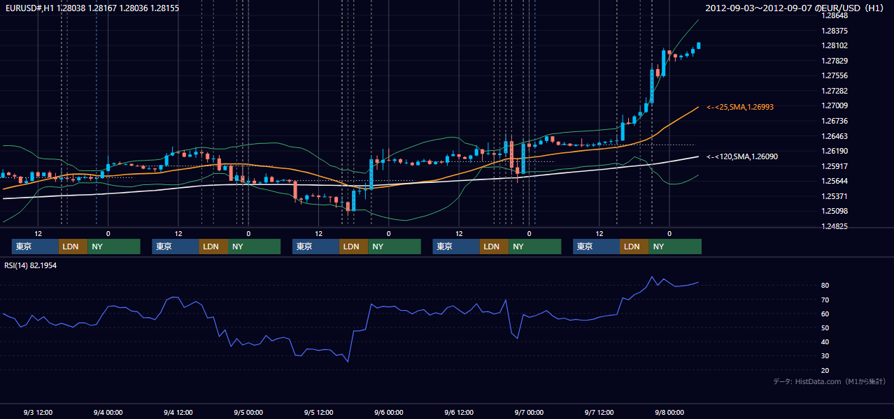Click price axis value 1.27009
Viewport: 894px width, 419px height.
click(834, 105)
